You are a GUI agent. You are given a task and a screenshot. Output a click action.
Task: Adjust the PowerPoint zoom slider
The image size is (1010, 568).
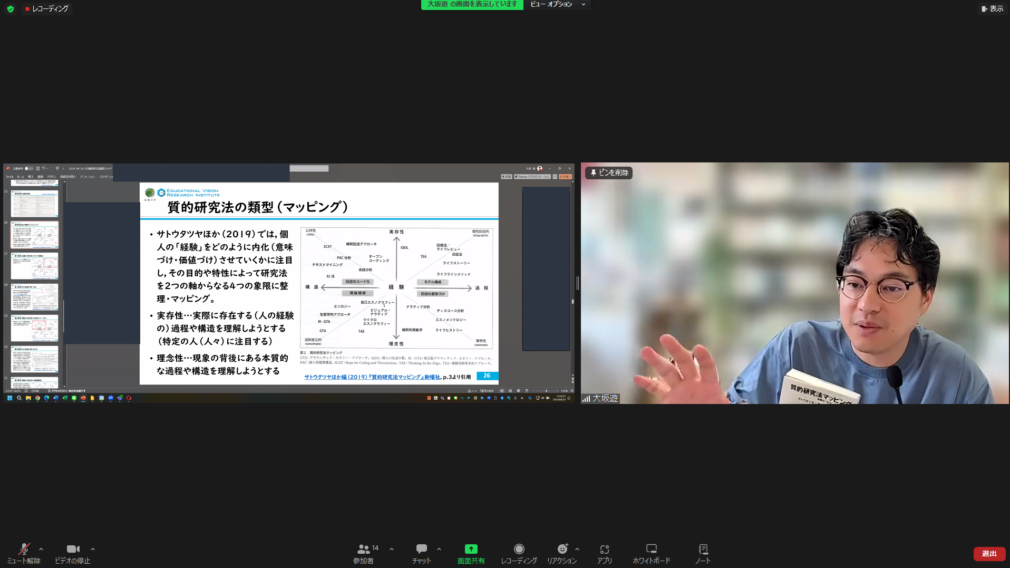point(546,391)
